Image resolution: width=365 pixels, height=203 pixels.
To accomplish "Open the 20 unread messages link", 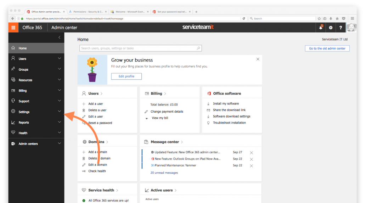I will click(x=164, y=173).
